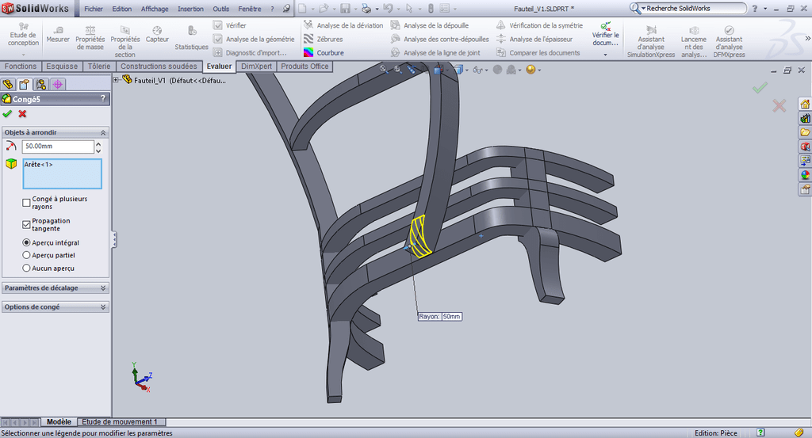Open the Mesurer measurement tool
Image resolution: width=812 pixels, height=438 pixels.
pos(57,35)
